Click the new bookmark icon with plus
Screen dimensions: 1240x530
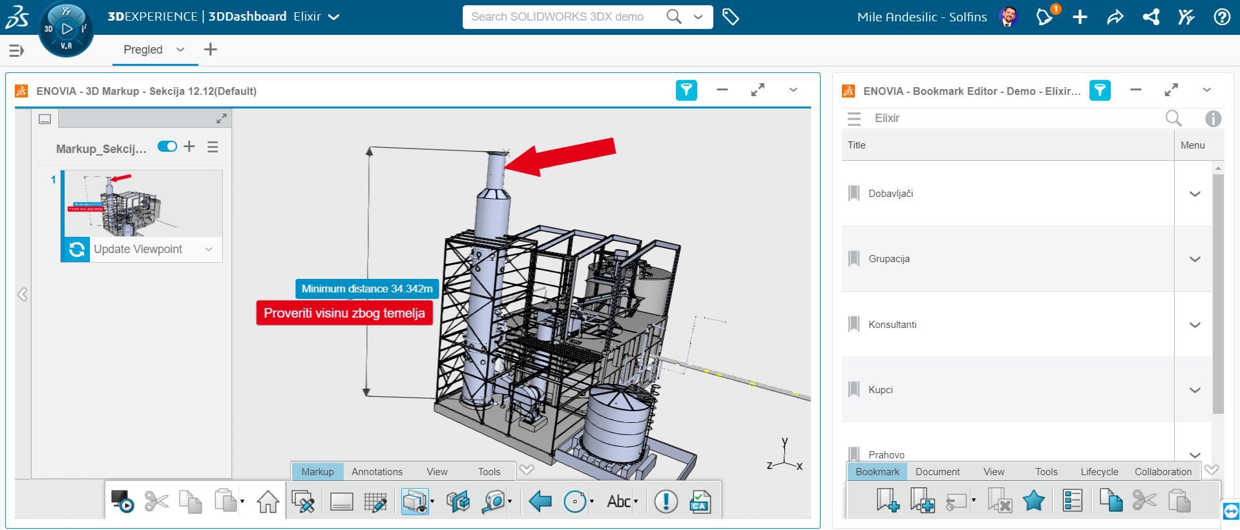tap(887, 501)
